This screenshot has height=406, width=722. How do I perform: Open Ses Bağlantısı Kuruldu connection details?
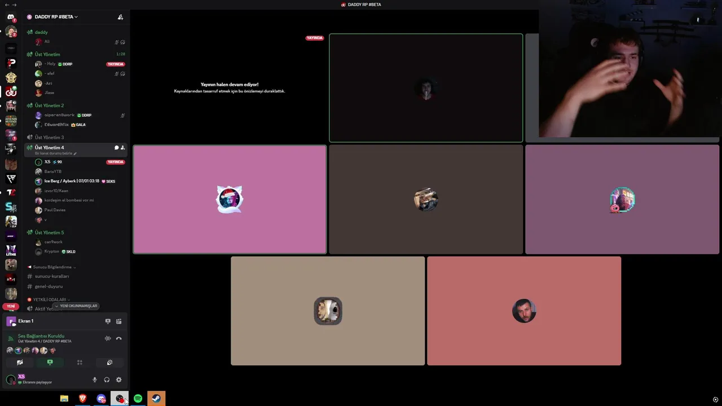click(41, 336)
